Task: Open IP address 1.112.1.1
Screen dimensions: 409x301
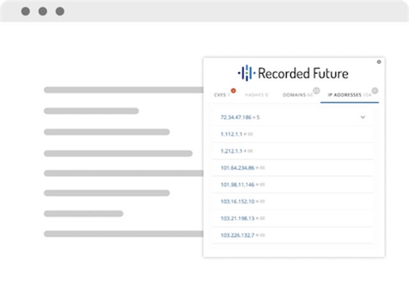Action: [231, 134]
